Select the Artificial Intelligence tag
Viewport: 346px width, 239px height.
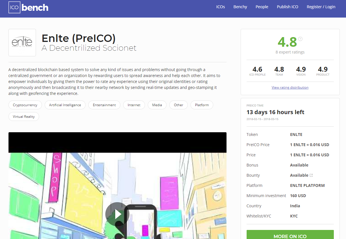(65, 105)
